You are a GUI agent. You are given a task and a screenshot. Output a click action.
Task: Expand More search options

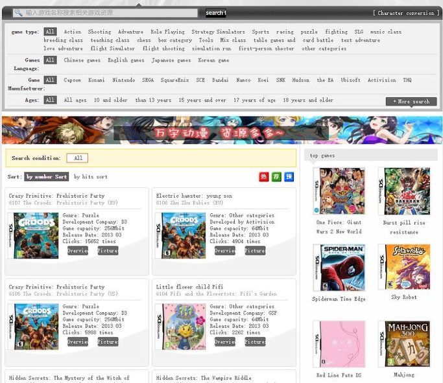(411, 101)
